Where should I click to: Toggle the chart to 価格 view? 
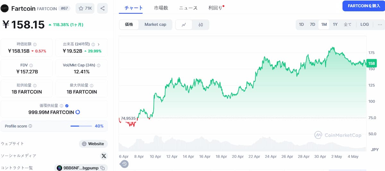(129, 24)
